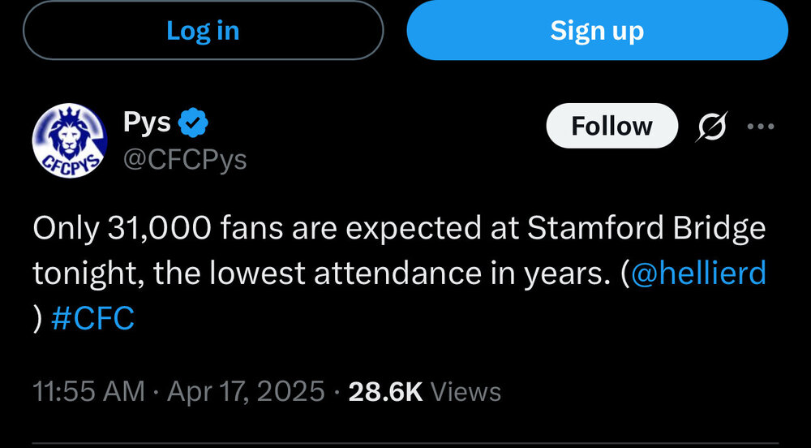Click the Apr 17, 2025 date
This screenshot has width=811, height=448.
(x=246, y=392)
